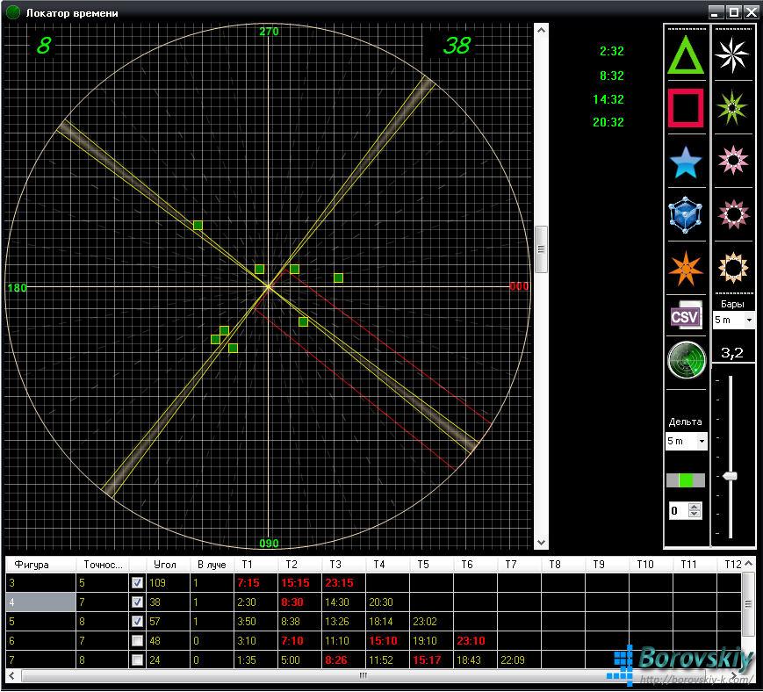Select the red square figure icon
The width and height of the screenshot is (763, 692).
tap(686, 108)
